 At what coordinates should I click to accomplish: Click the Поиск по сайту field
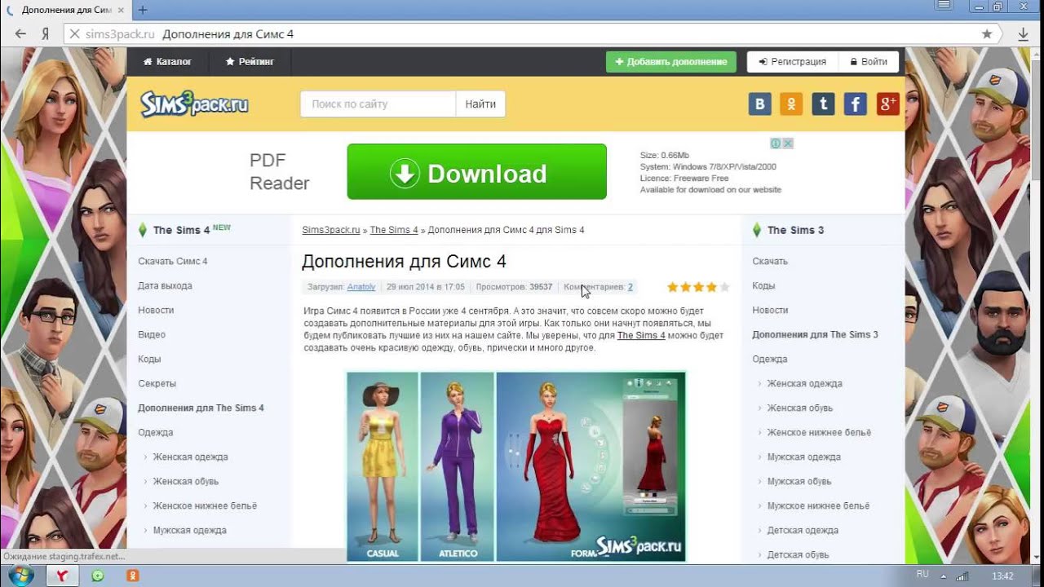point(378,104)
